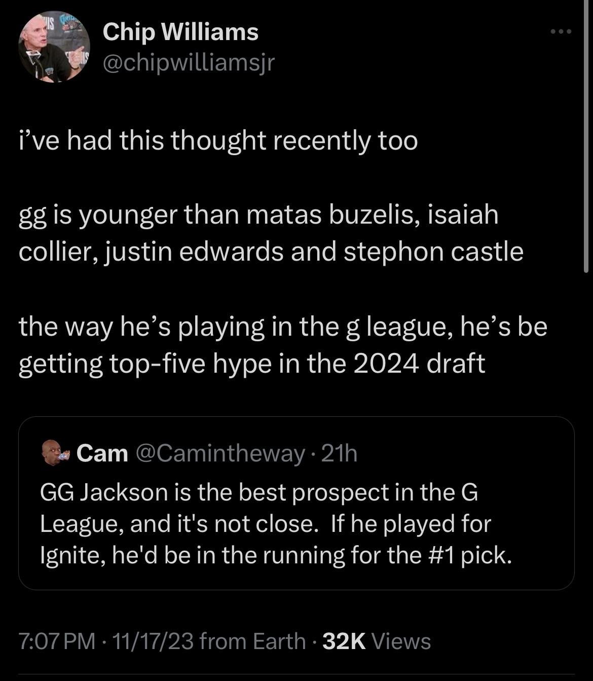This screenshot has height=681, width=593.
Task: Click "the way he's playing in the g league" line
Action: (x=283, y=326)
